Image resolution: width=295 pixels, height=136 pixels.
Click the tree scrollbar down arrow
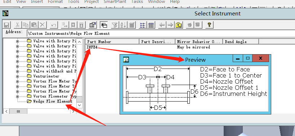(79, 105)
